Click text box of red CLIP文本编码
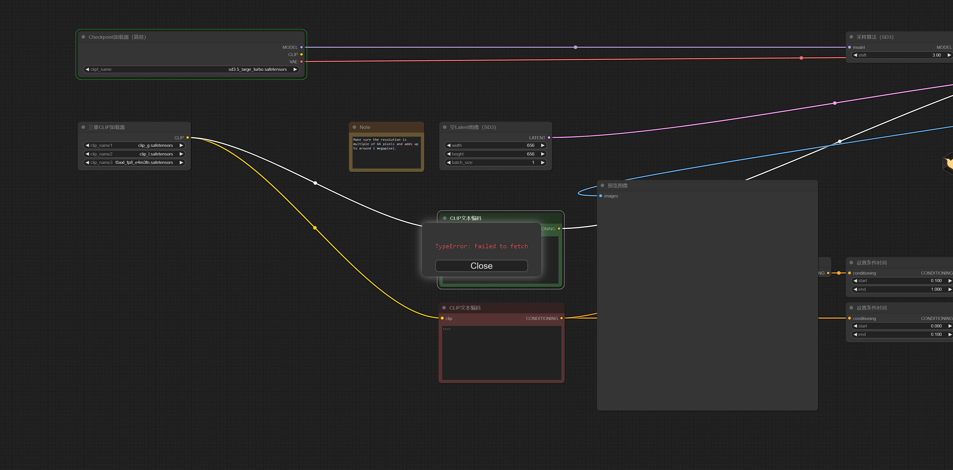 501,353
